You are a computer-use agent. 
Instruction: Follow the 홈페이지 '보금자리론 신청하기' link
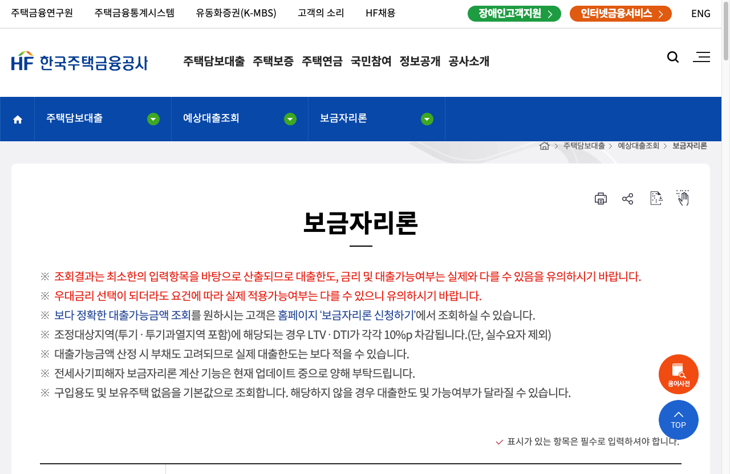click(x=347, y=315)
